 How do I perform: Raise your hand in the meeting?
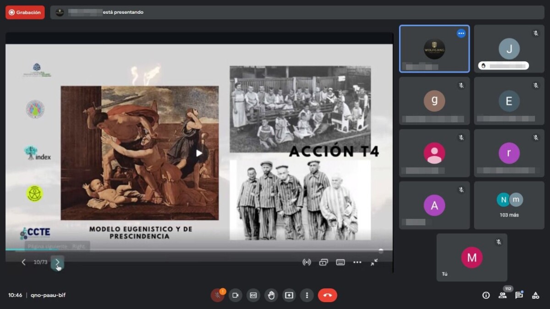click(x=271, y=295)
